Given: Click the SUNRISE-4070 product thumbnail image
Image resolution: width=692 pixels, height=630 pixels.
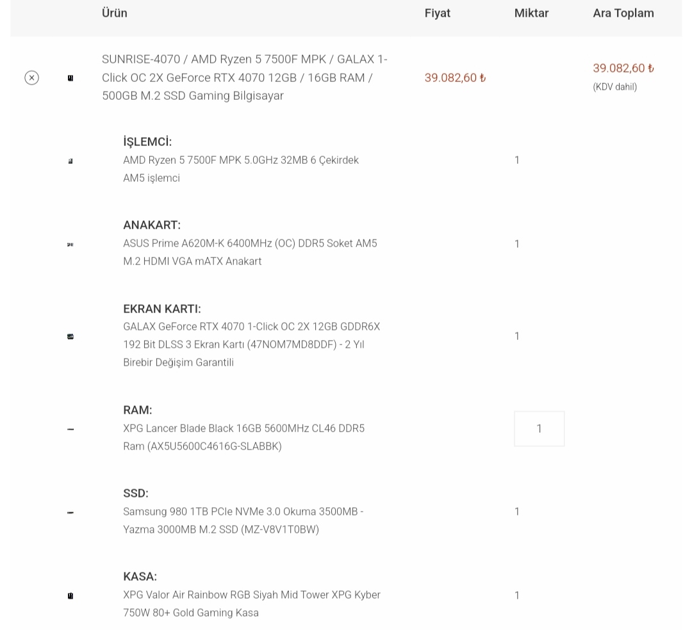Looking at the screenshot, I should (x=70, y=77).
